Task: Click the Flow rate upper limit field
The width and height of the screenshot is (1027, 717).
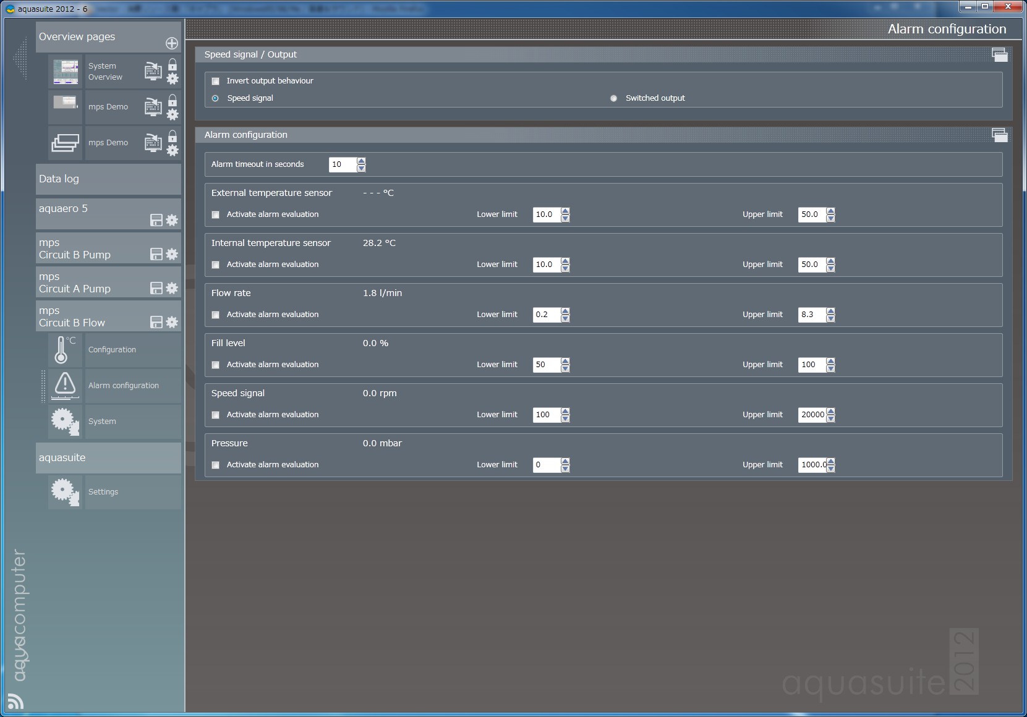Action: [x=812, y=315]
